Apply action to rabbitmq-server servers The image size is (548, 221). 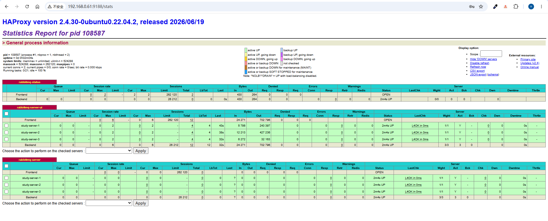[x=141, y=203]
